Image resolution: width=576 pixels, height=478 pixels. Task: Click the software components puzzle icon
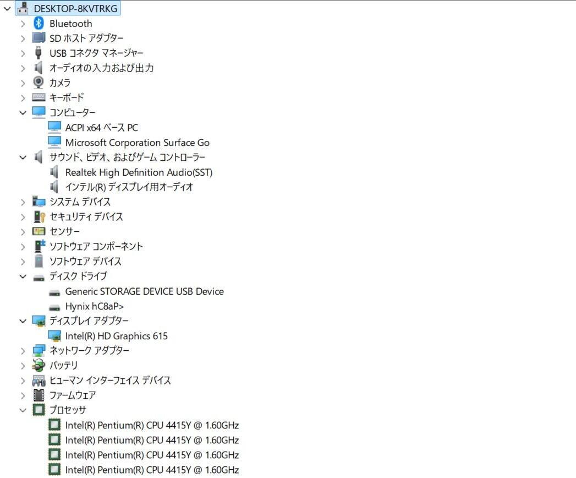[x=39, y=246]
